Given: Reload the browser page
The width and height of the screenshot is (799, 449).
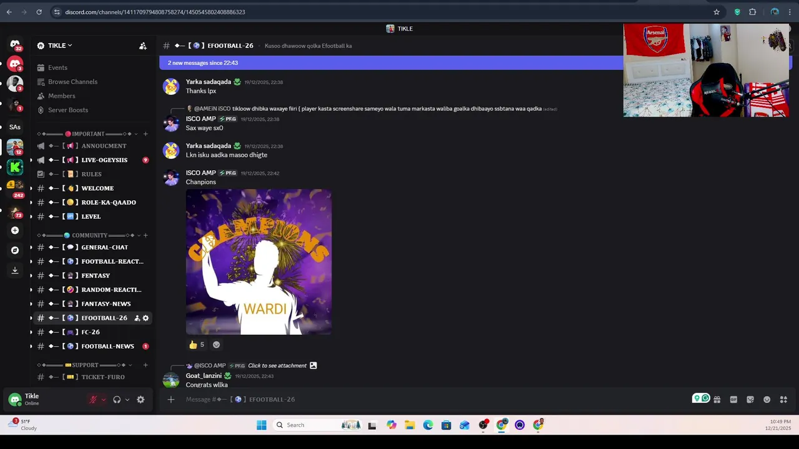Looking at the screenshot, I should 39,12.
